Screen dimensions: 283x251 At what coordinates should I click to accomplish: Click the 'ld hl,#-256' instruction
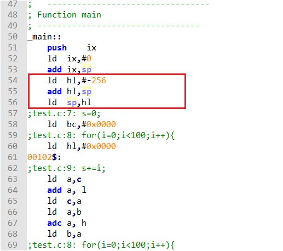(77, 81)
